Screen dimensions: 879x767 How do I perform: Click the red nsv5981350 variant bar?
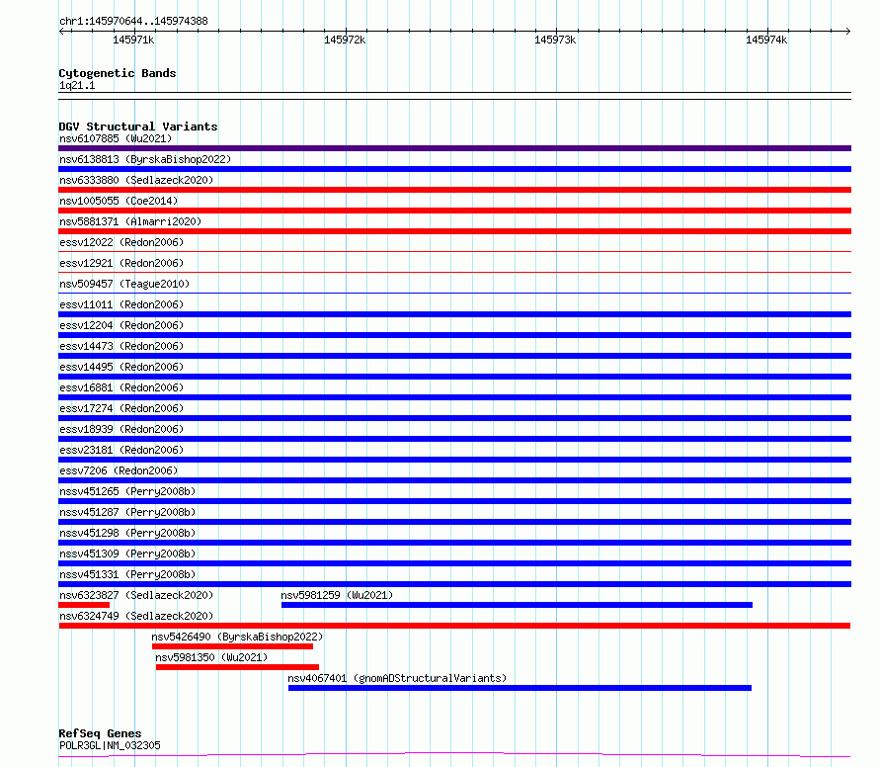tap(238, 667)
